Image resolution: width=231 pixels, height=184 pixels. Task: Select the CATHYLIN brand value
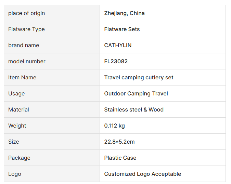(118, 45)
